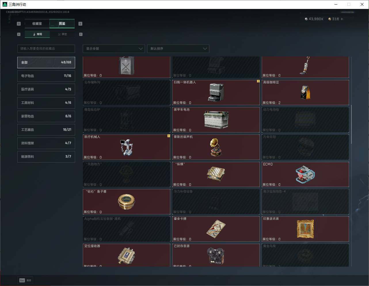Click the Q key hint left of 收藏室
This screenshot has height=286, width=369.
tap(19, 24)
